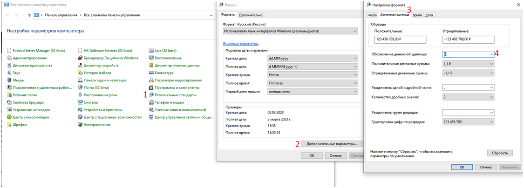Expand the address bar dropdown in Control Panel
Viewport: 524px width, 188px height.
(211, 15)
